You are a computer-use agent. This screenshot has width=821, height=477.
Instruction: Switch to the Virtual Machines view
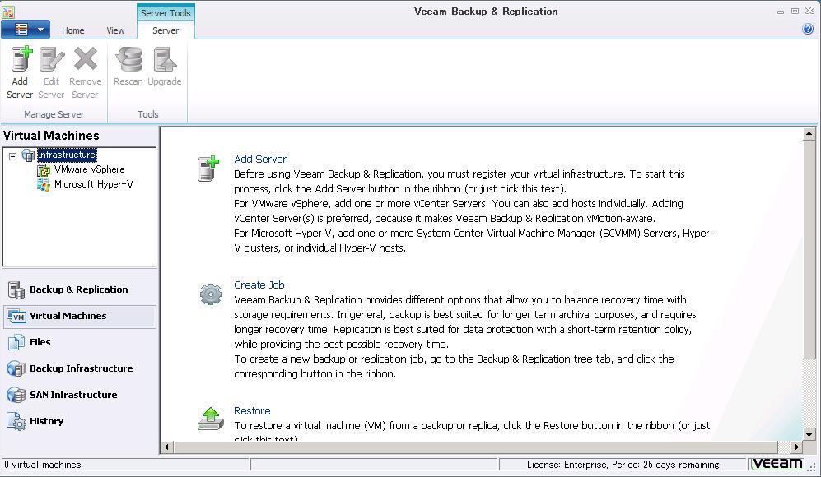pyautogui.click(x=80, y=317)
